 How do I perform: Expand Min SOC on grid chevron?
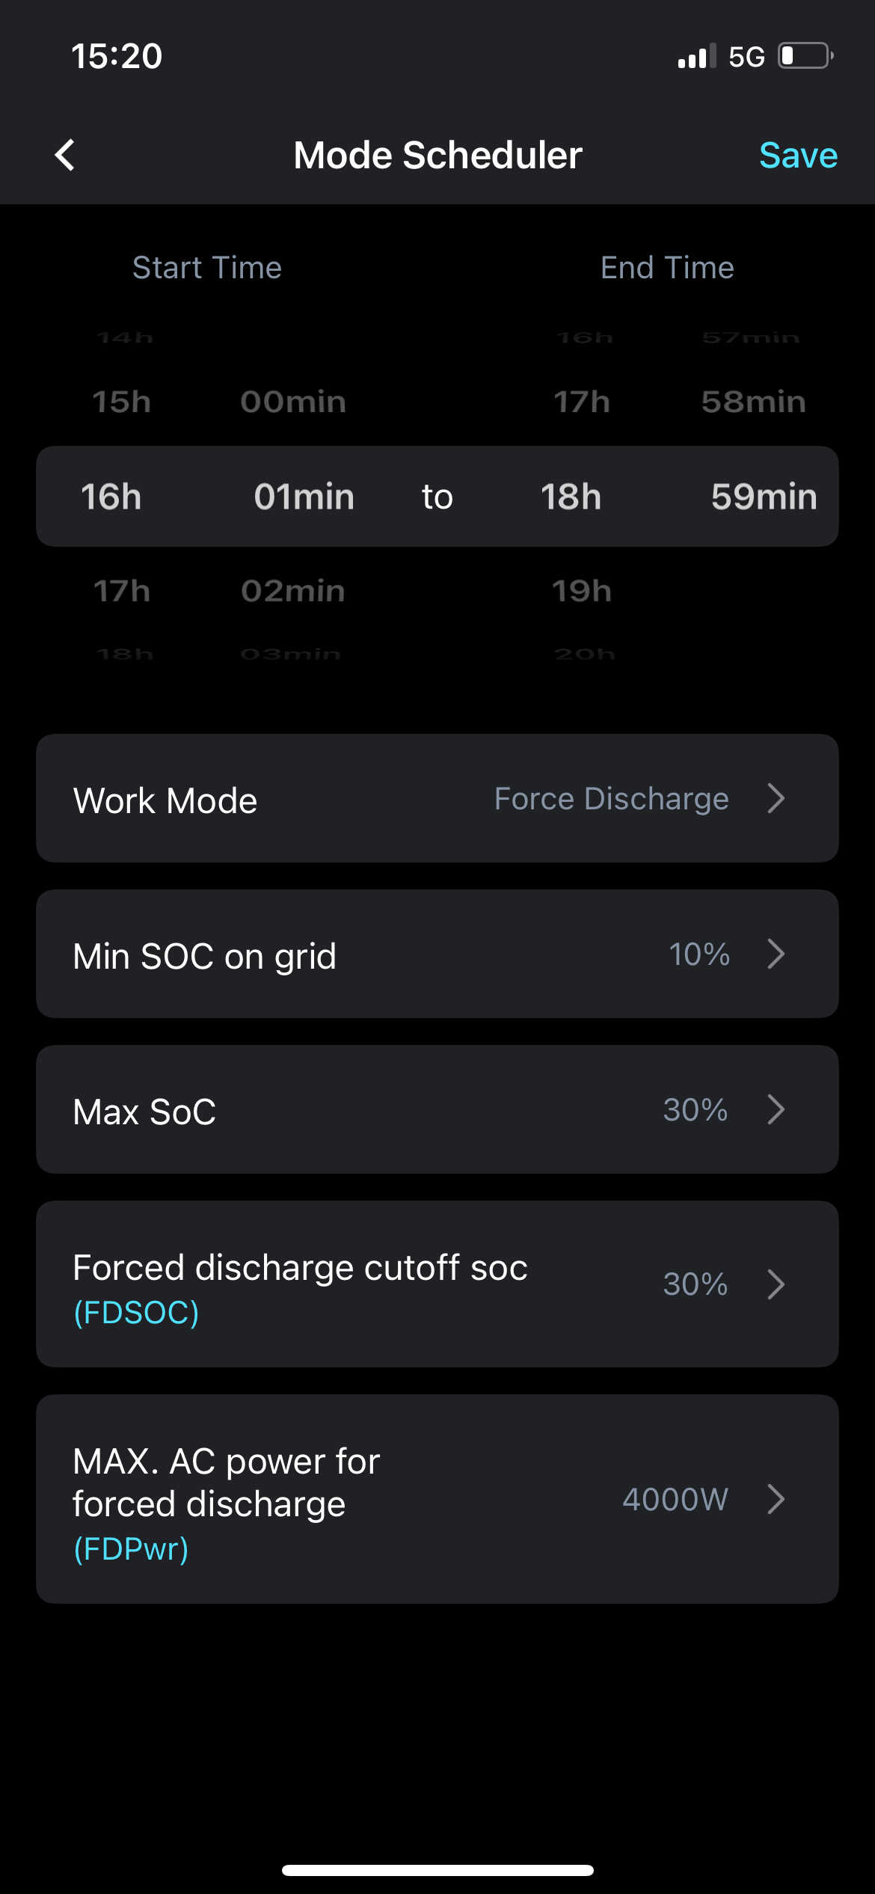[x=776, y=954]
